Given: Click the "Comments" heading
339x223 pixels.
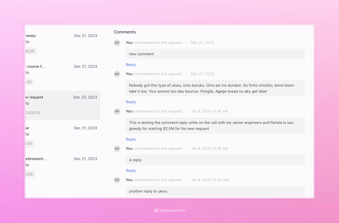Looking at the screenshot, I should coord(125,32).
